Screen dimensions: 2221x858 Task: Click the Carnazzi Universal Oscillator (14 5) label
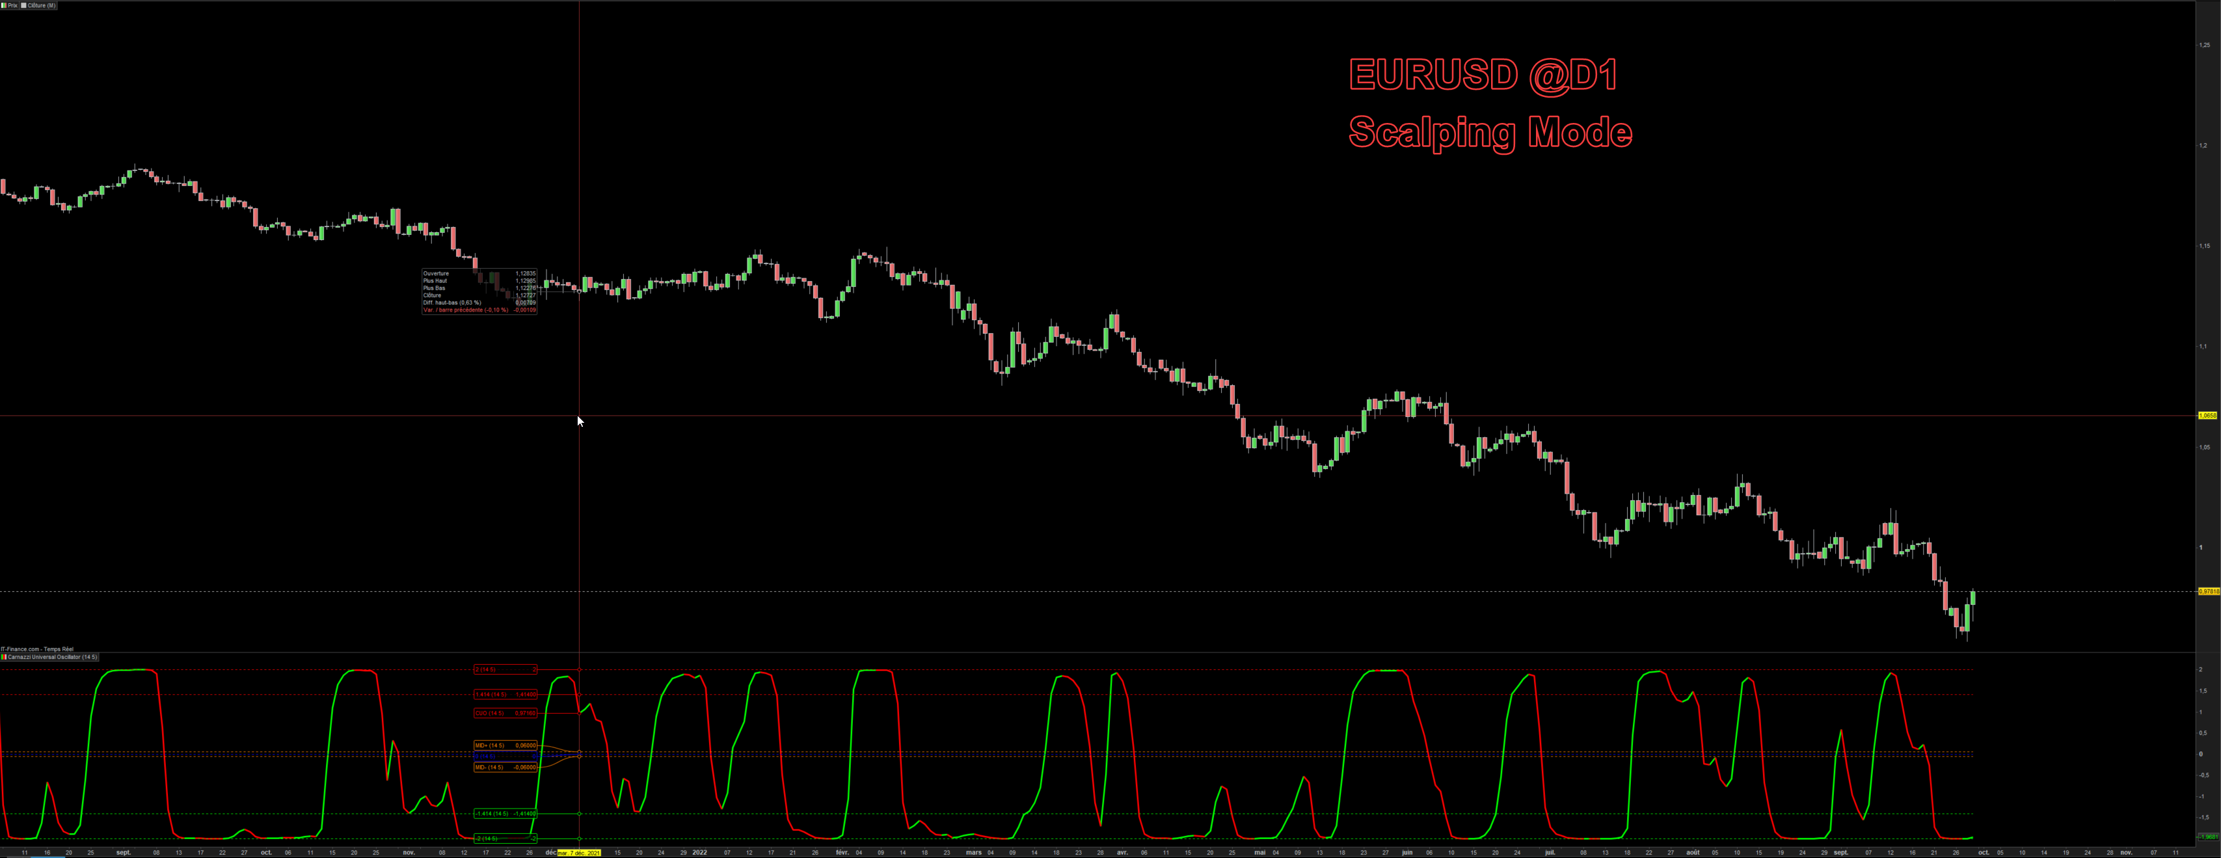point(53,657)
